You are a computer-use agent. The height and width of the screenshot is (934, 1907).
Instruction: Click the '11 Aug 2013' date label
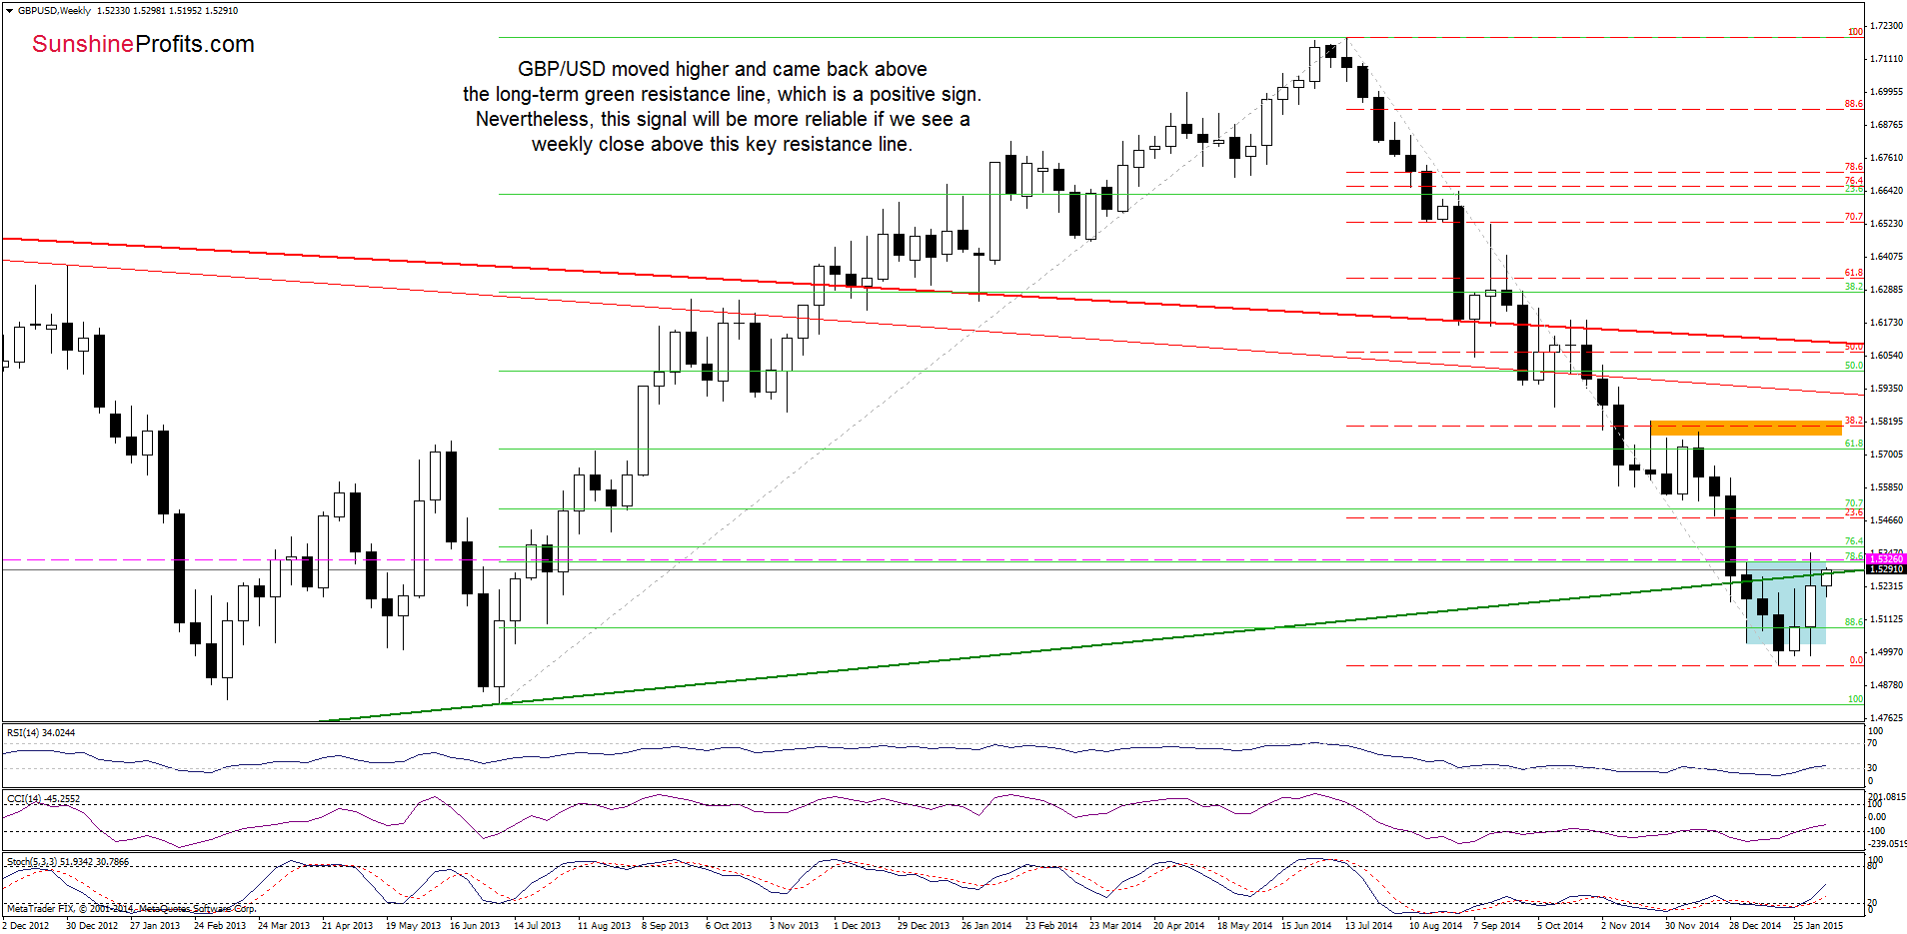tap(604, 926)
